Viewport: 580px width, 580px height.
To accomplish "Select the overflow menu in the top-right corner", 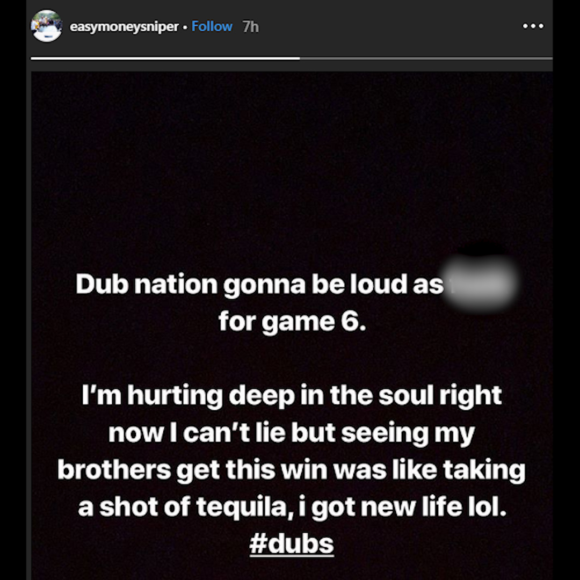I will (533, 26).
